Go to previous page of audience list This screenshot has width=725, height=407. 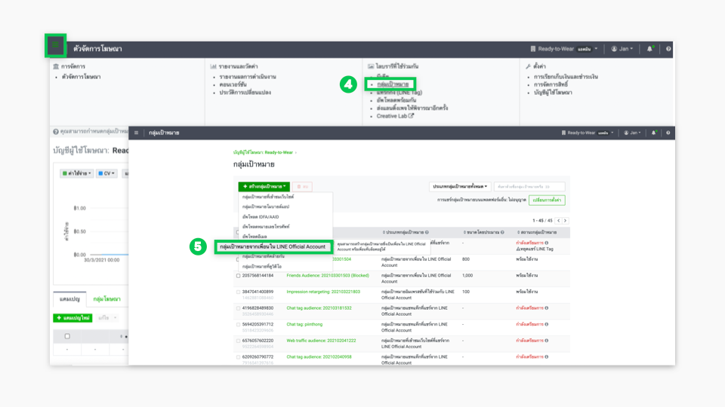click(558, 221)
